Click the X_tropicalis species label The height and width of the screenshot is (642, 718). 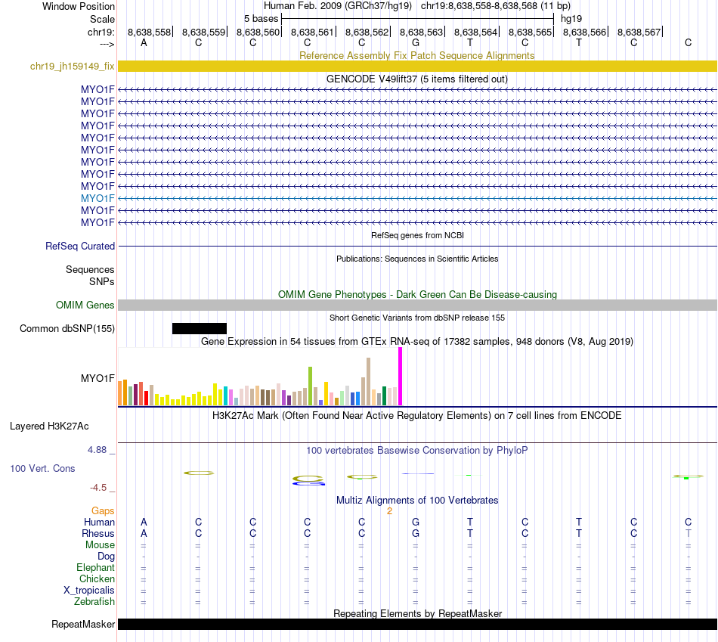89,591
